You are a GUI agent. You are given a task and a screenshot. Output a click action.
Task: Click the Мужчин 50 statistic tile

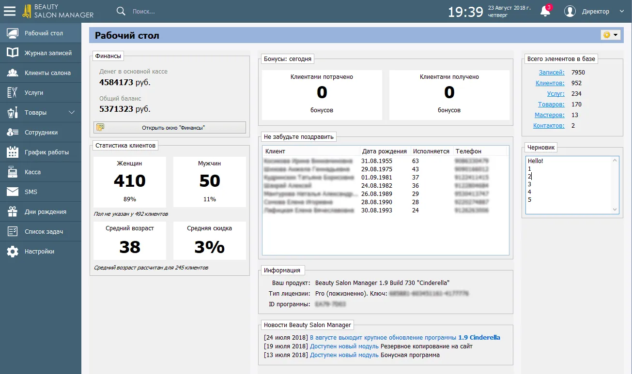[210, 182]
